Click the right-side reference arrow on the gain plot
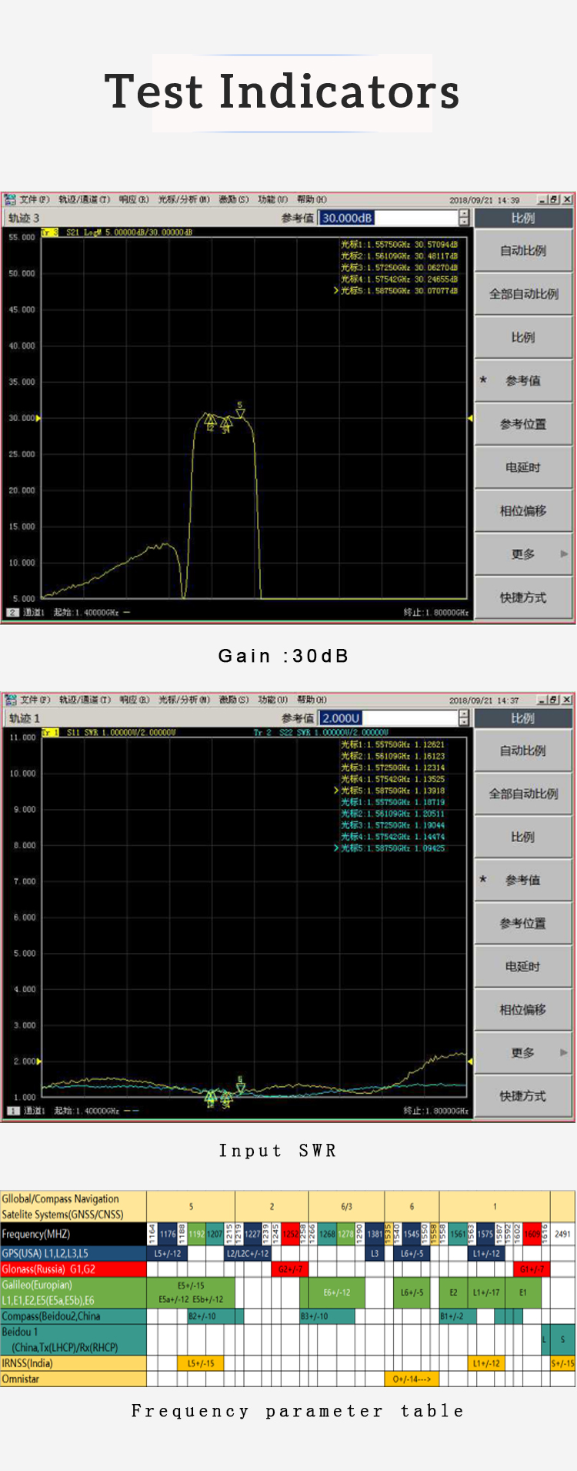 [x=469, y=418]
